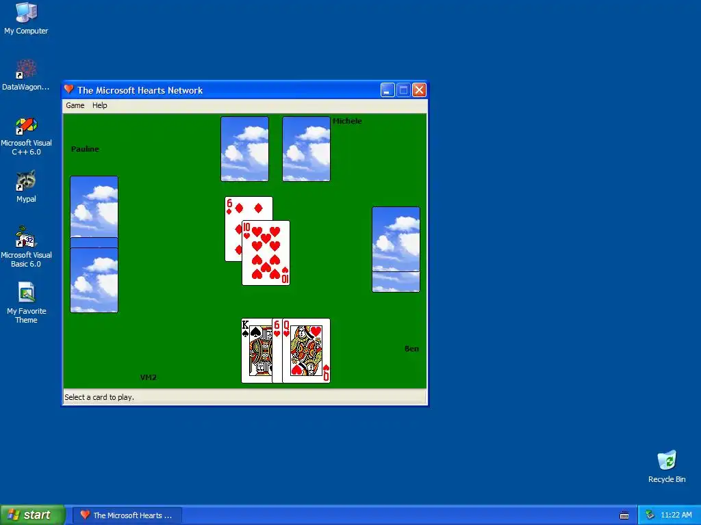Viewport: 701px width, 525px height.
Task: Click the Michele player name
Action: (x=347, y=121)
